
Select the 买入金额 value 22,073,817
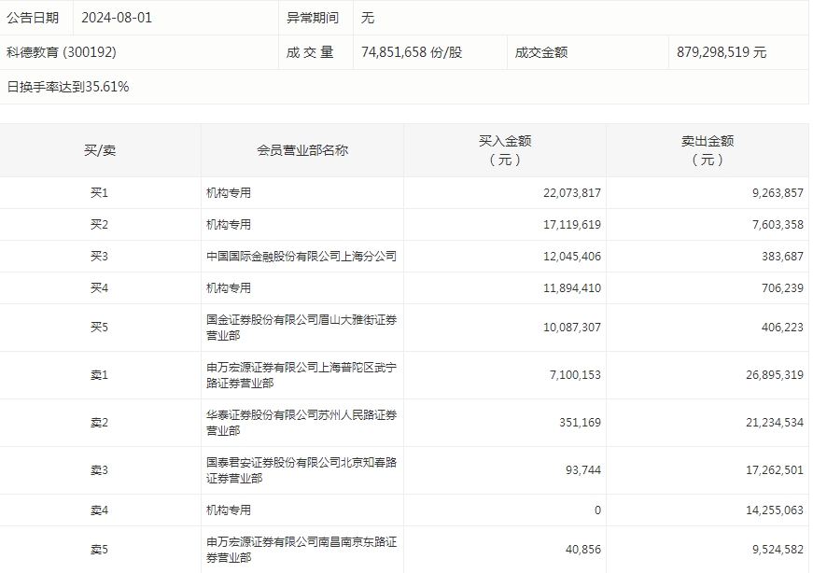point(571,193)
